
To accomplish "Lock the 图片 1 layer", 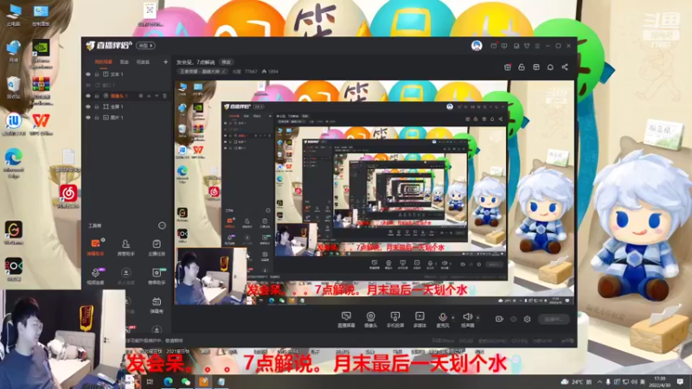I will (x=97, y=118).
